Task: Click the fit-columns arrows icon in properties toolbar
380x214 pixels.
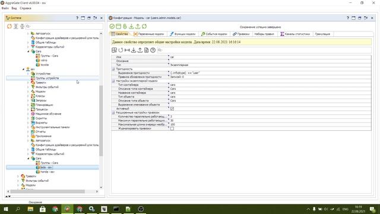Action: pos(127,50)
